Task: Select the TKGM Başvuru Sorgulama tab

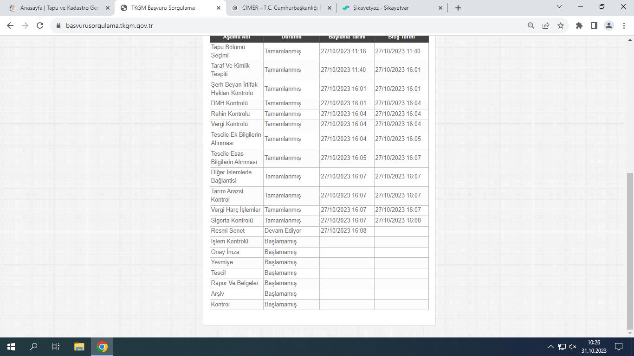Action: tap(170, 8)
